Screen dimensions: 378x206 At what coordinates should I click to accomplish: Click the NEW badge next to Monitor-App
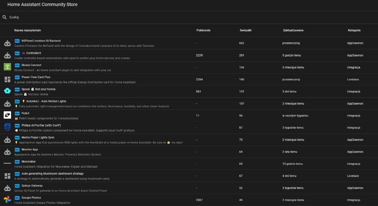tap(17, 150)
